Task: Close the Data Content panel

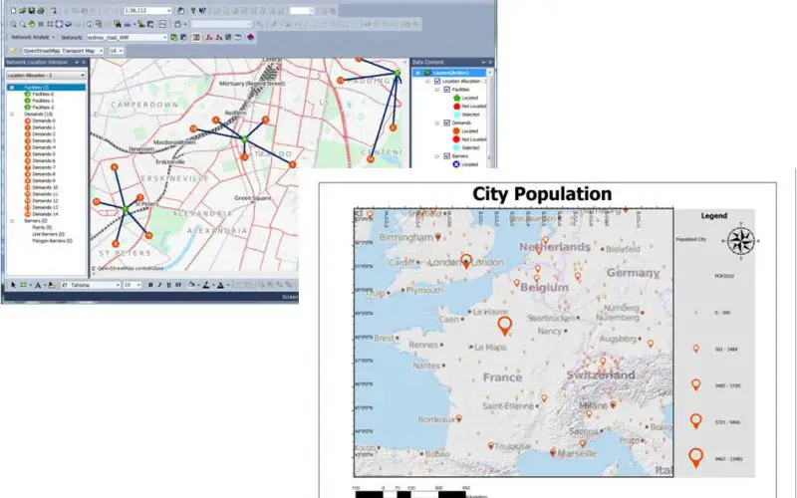Action: pos(490,62)
